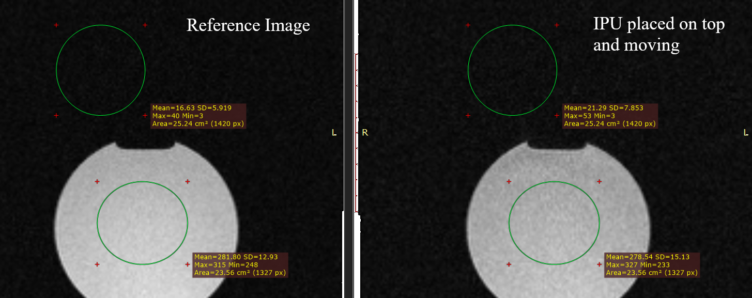Click the 'IPU placed on top and moving' caption
This screenshot has height=298, width=752.
tap(658, 34)
